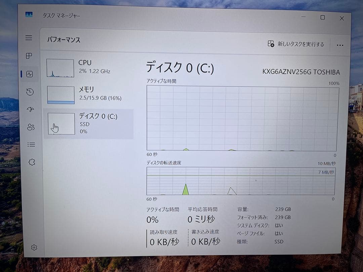The width and height of the screenshot is (363, 272).
Task: Open the more options (…) menu
Action: (340, 45)
